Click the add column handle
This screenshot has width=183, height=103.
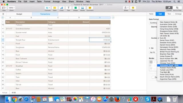click(x=113, y=17)
